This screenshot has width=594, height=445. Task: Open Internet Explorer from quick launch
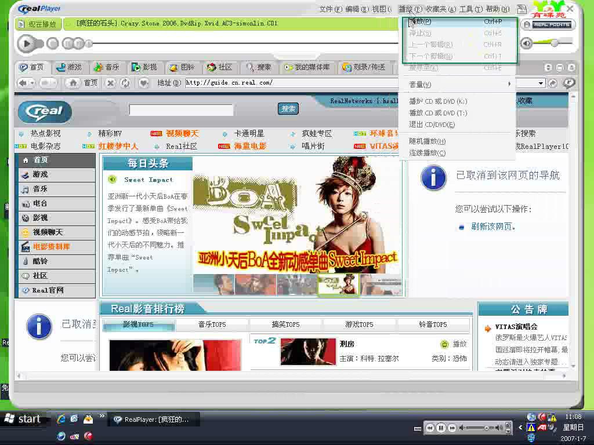point(61,419)
